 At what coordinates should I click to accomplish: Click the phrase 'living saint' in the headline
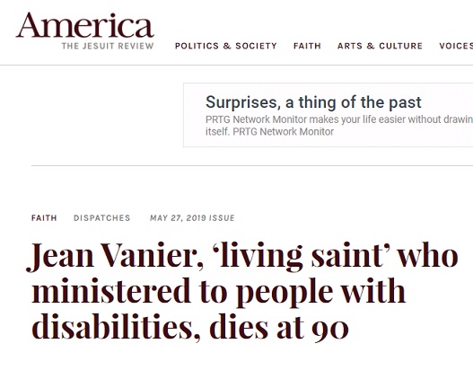click(301, 256)
